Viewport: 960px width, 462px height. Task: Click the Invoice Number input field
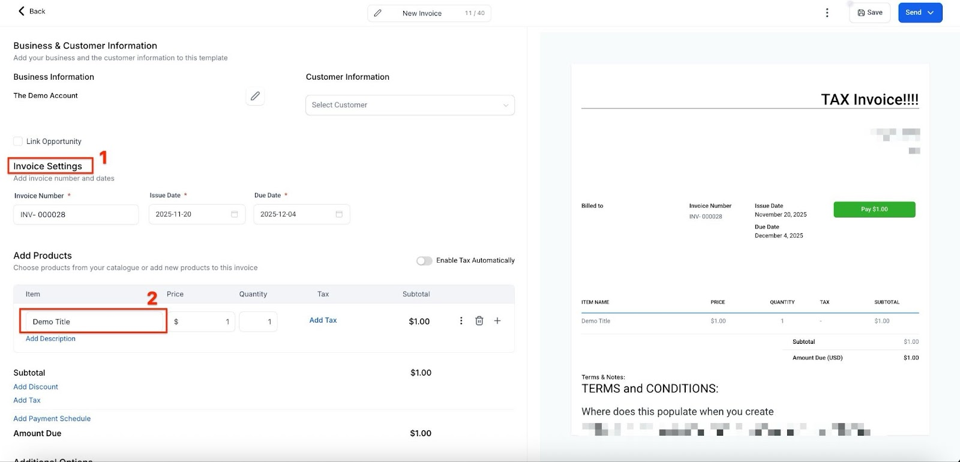coord(76,215)
